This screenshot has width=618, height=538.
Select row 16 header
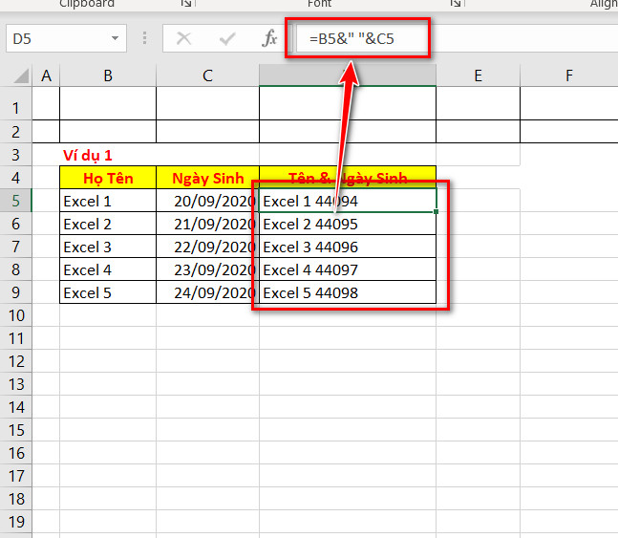tap(16, 453)
